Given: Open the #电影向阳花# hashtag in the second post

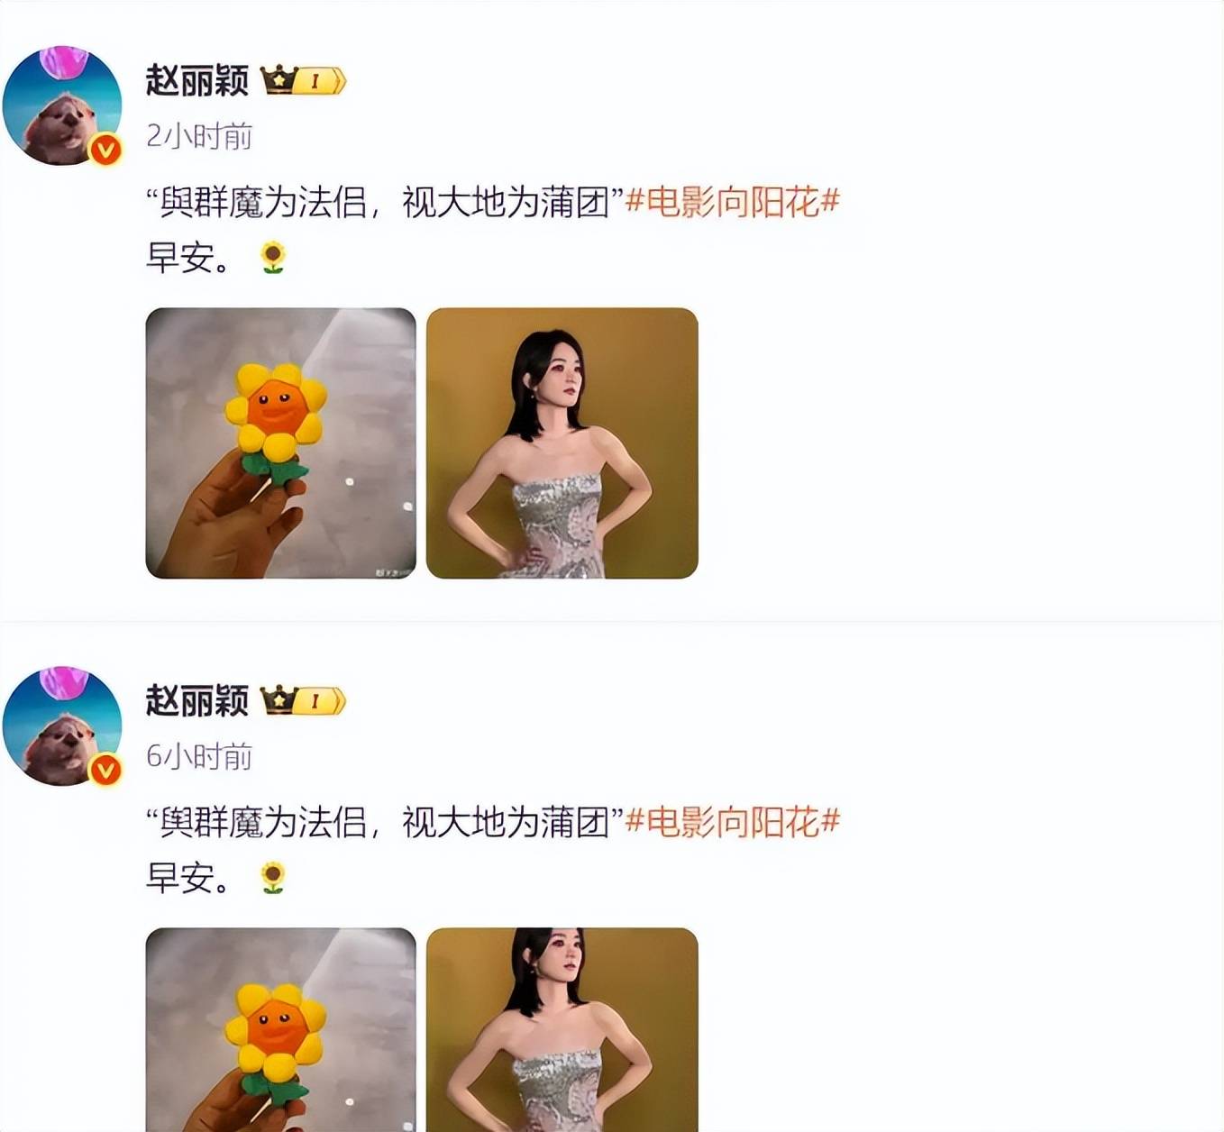Looking at the screenshot, I should (x=733, y=822).
